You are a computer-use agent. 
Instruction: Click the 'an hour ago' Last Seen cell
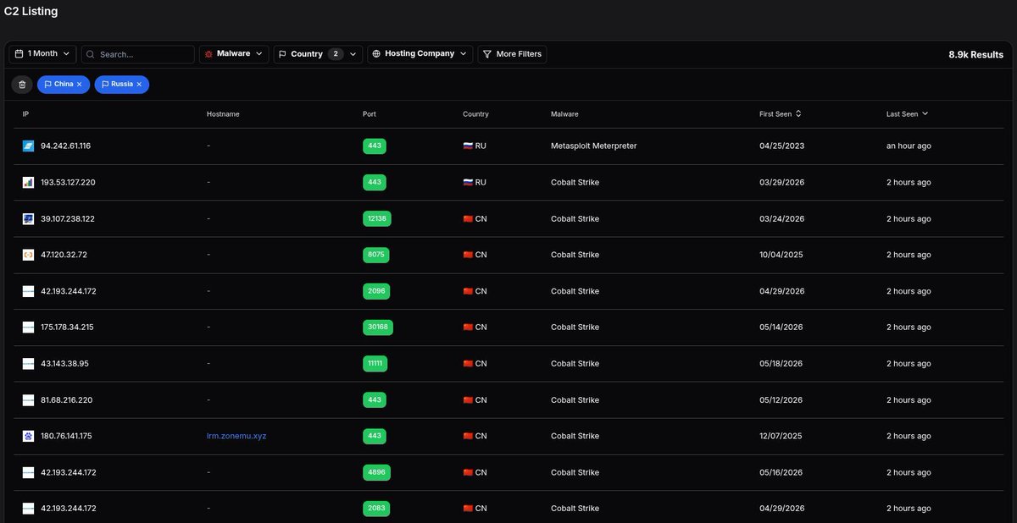click(x=909, y=146)
